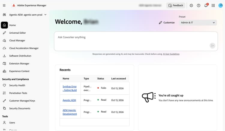Click the Home house icon
Viewport: 225px width, 131px height.
pos(4,25)
